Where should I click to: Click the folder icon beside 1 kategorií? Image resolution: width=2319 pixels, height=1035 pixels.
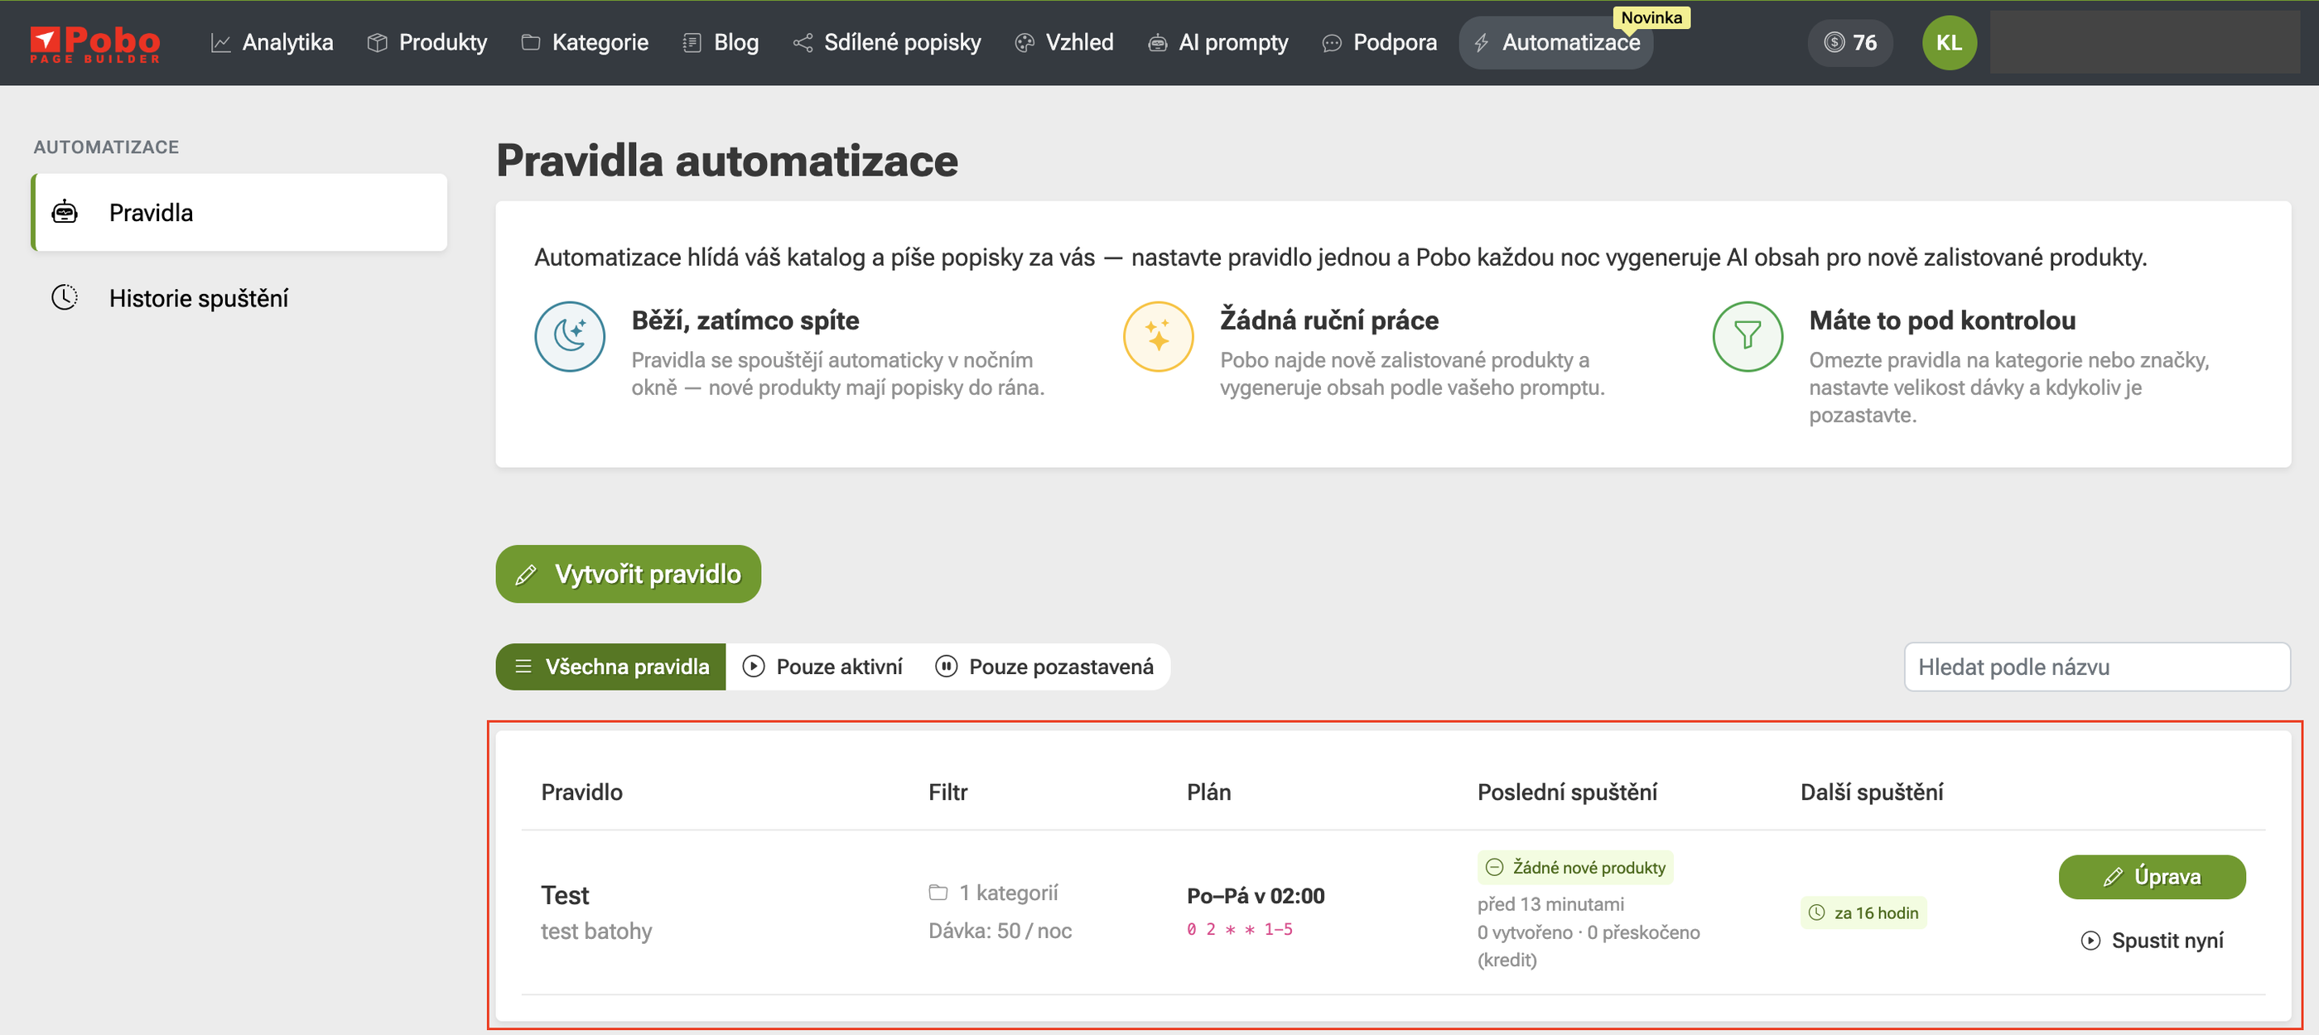938,893
